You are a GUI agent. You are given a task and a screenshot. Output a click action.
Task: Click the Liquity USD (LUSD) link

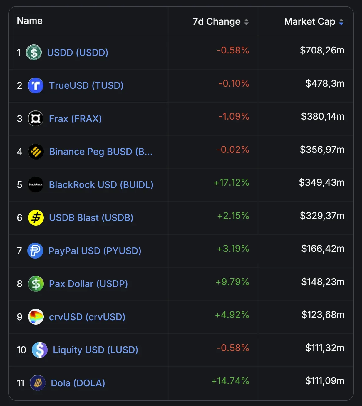(x=95, y=350)
